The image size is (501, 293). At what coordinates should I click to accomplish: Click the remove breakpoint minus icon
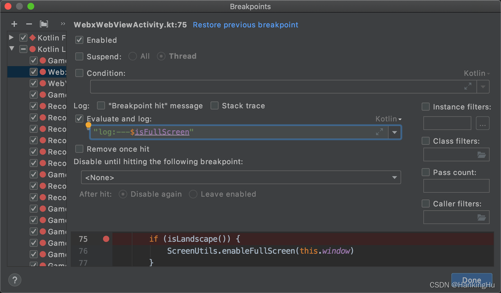point(29,24)
